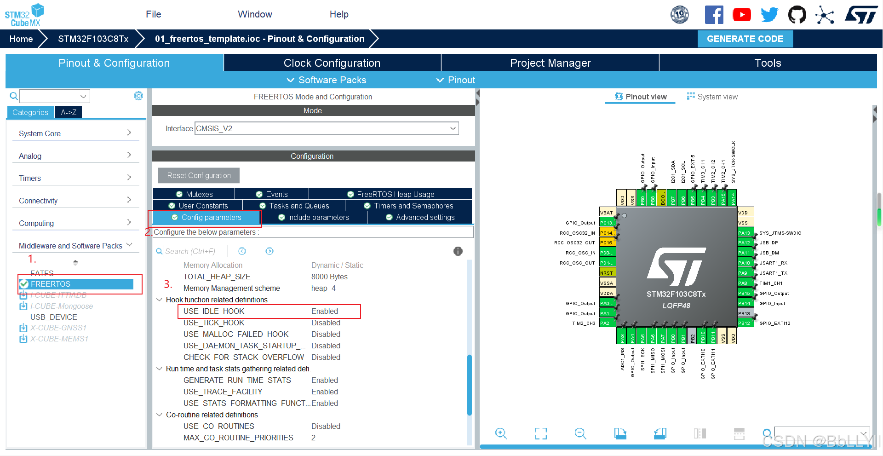Collapse Hook function related definitions group
The width and height of the screenshot is (883, 456).
coord(159,300)
